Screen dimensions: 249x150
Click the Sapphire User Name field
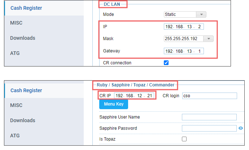coord(209,117)
